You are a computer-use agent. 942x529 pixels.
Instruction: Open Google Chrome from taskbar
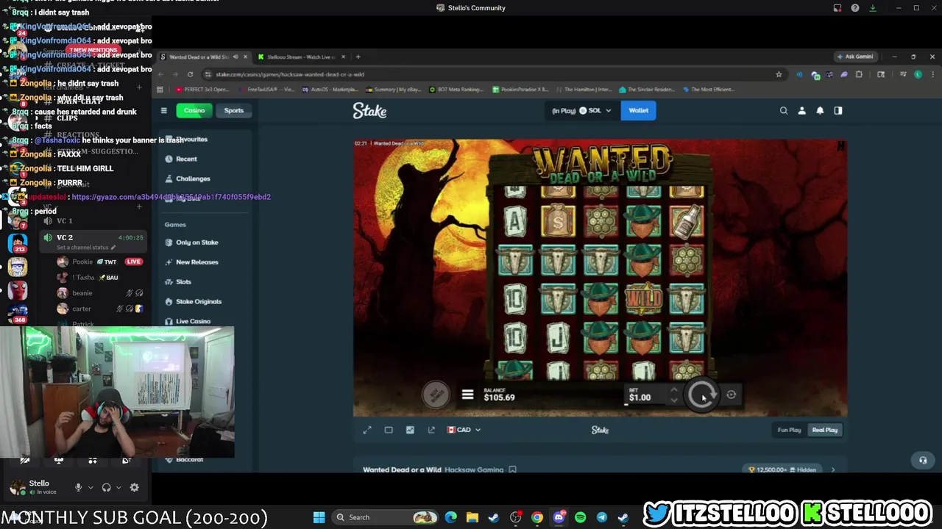(x=537, y=517)
